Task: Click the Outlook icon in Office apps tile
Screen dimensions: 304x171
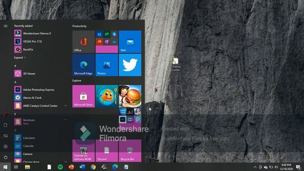Action: 99,34
